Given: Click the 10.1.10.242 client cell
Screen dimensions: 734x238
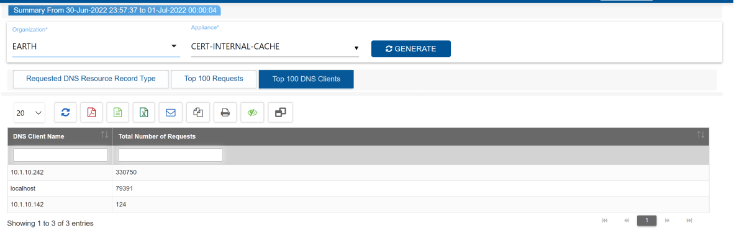Looking at the screenshot, I should [60, 172].
